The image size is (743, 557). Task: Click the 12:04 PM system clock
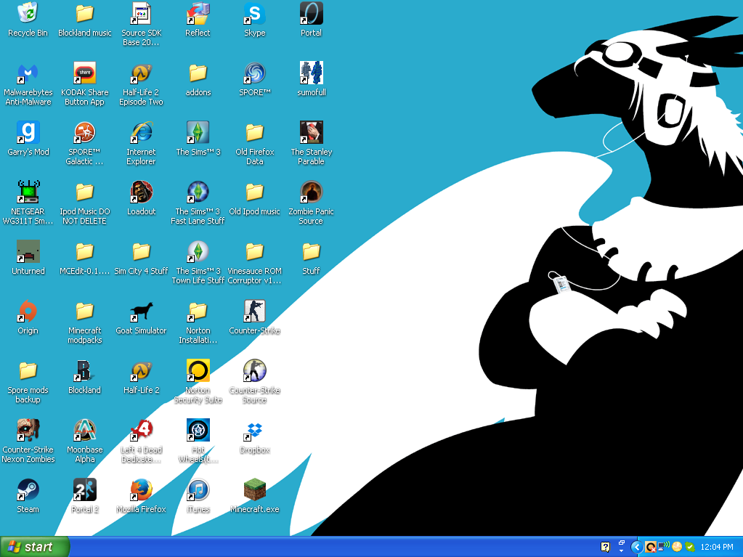coord(717,547)
